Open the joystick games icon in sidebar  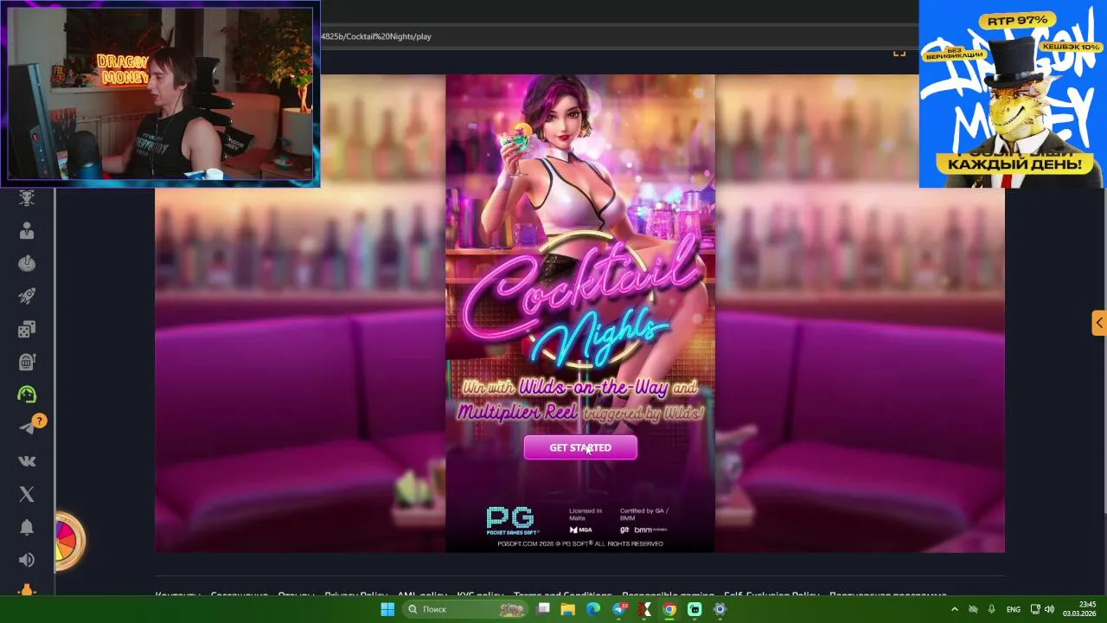point(27,263)
